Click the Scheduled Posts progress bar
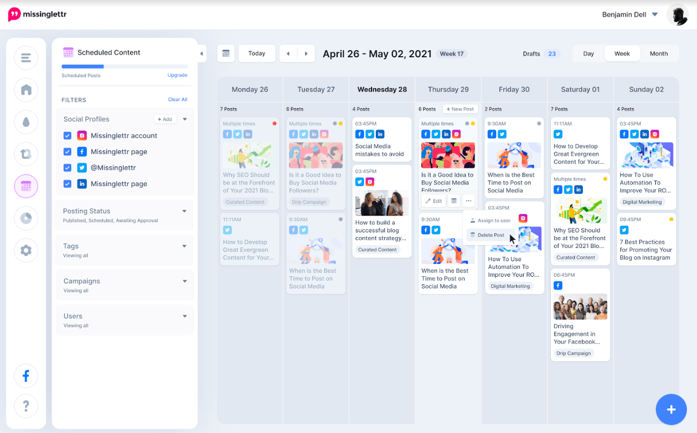This screenshot has width=697, height=433. click(x=125, y=66)
